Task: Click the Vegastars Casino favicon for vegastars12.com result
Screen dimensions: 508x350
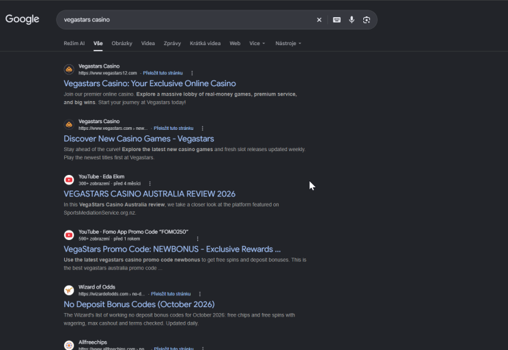Action: click(69, 70)
